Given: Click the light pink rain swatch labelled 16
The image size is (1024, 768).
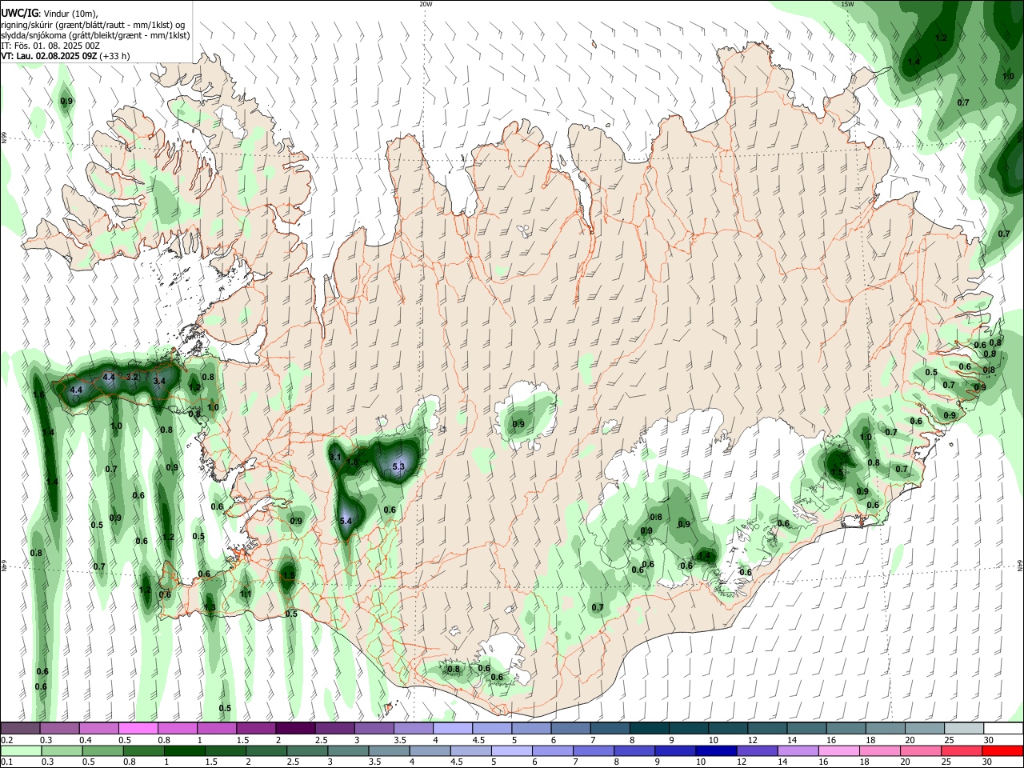Looking at the screenshot, I should 838,750.
